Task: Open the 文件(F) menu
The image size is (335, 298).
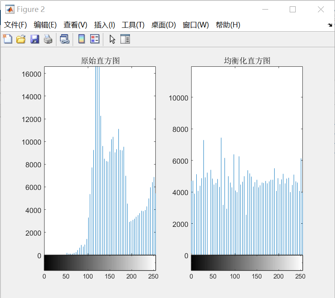Action: tap(15, 25)
